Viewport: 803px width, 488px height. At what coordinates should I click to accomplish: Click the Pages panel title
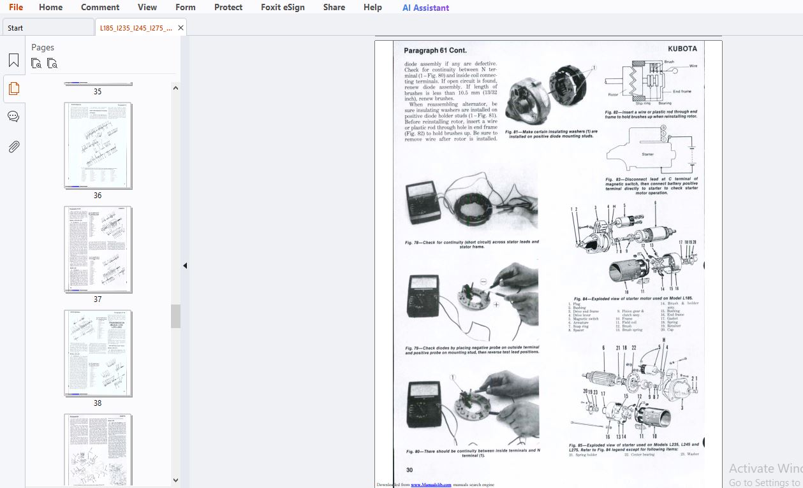tap(43, 47)
